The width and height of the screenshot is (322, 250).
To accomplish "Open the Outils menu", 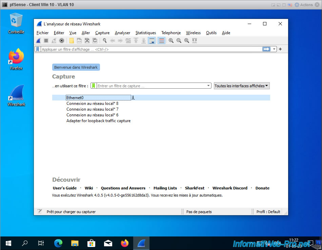I will click(211, 33).
